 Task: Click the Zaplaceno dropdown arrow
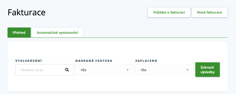187,70
